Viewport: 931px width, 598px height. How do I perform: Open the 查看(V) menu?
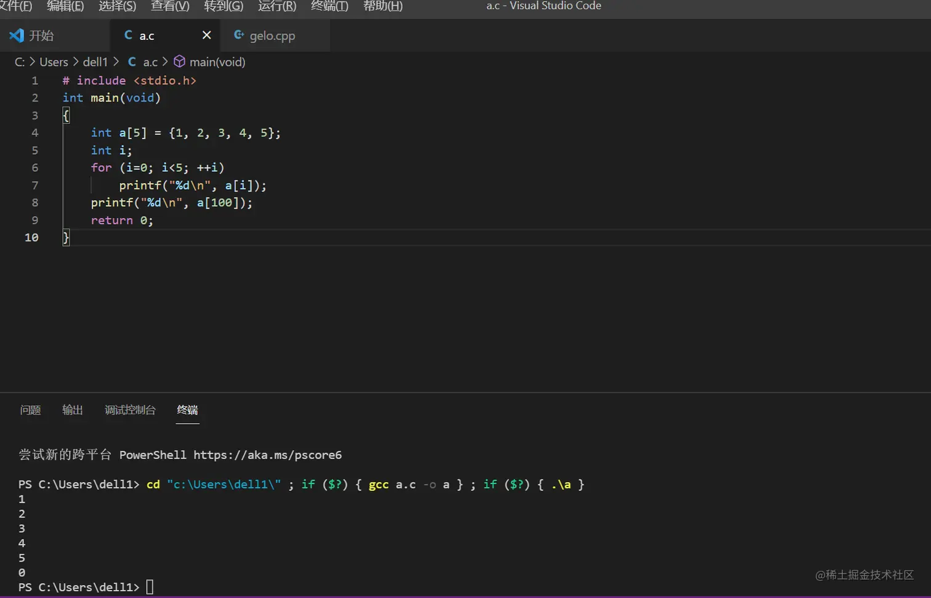pos(170,6)
